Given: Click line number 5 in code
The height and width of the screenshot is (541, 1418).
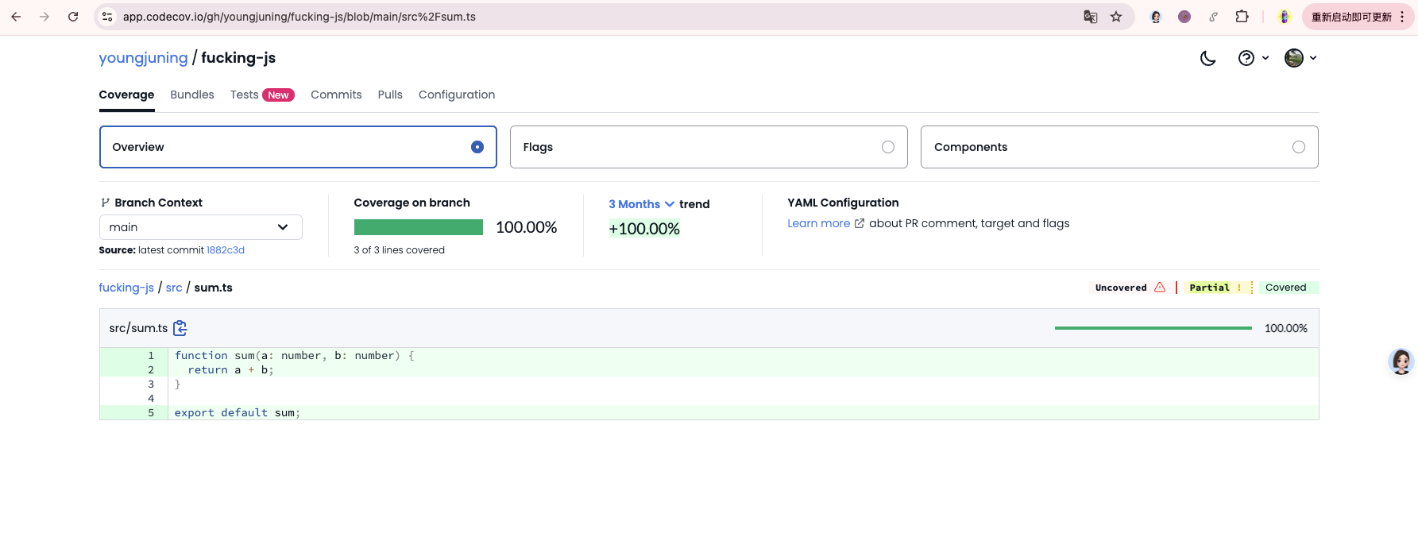Looking at the screenshot, I should 151,413.
